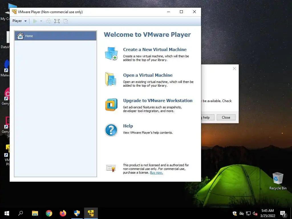Dismiss background dialog with its X
292x219 pixels.
tap(234, 68)
